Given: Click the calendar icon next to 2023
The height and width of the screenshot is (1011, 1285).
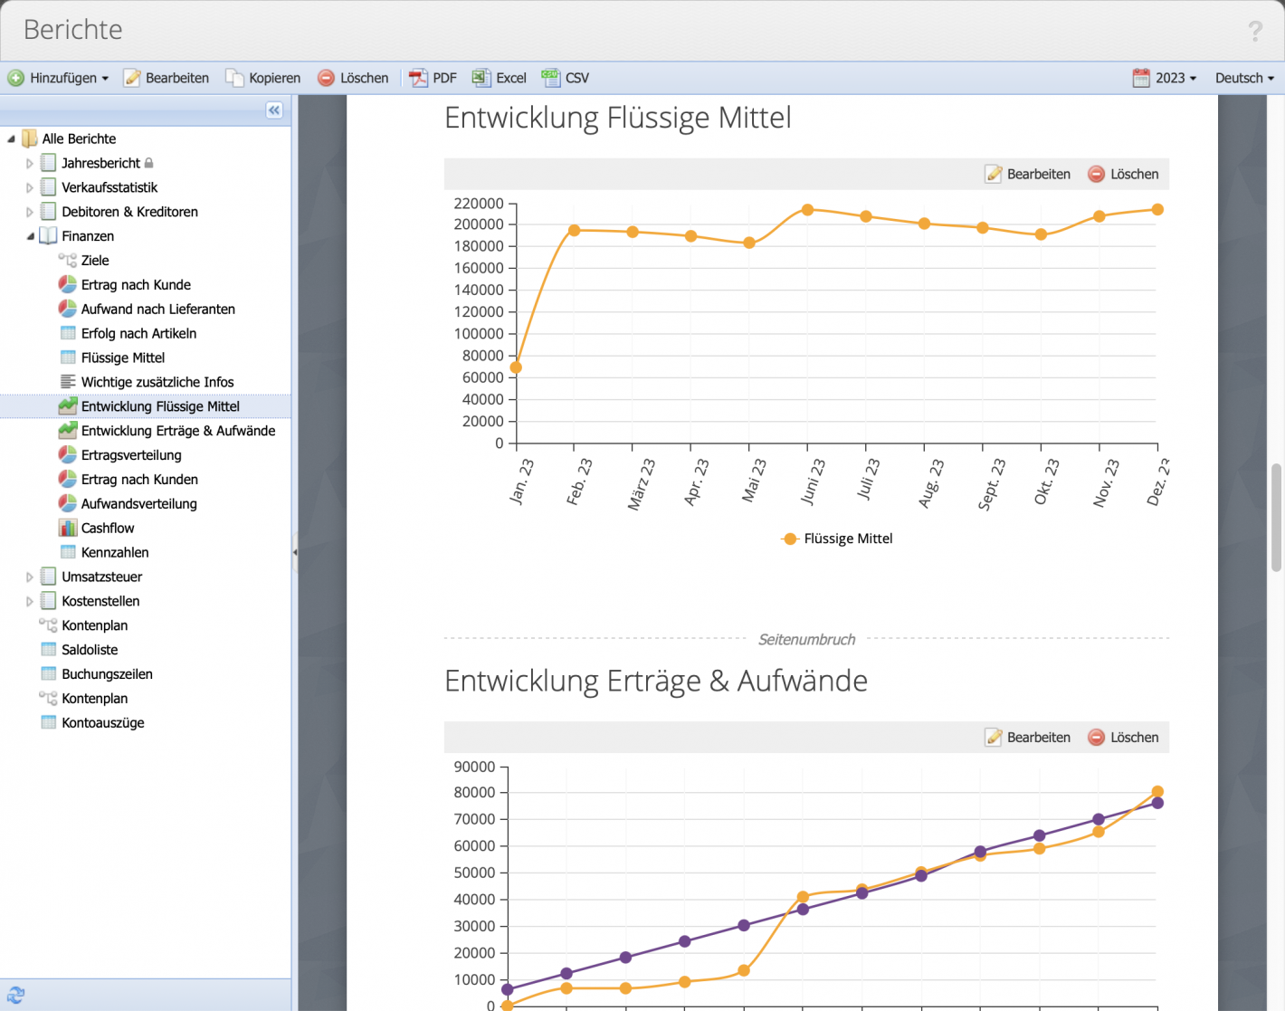Looking at the screenshot, I should click(x=1142, y=78).
